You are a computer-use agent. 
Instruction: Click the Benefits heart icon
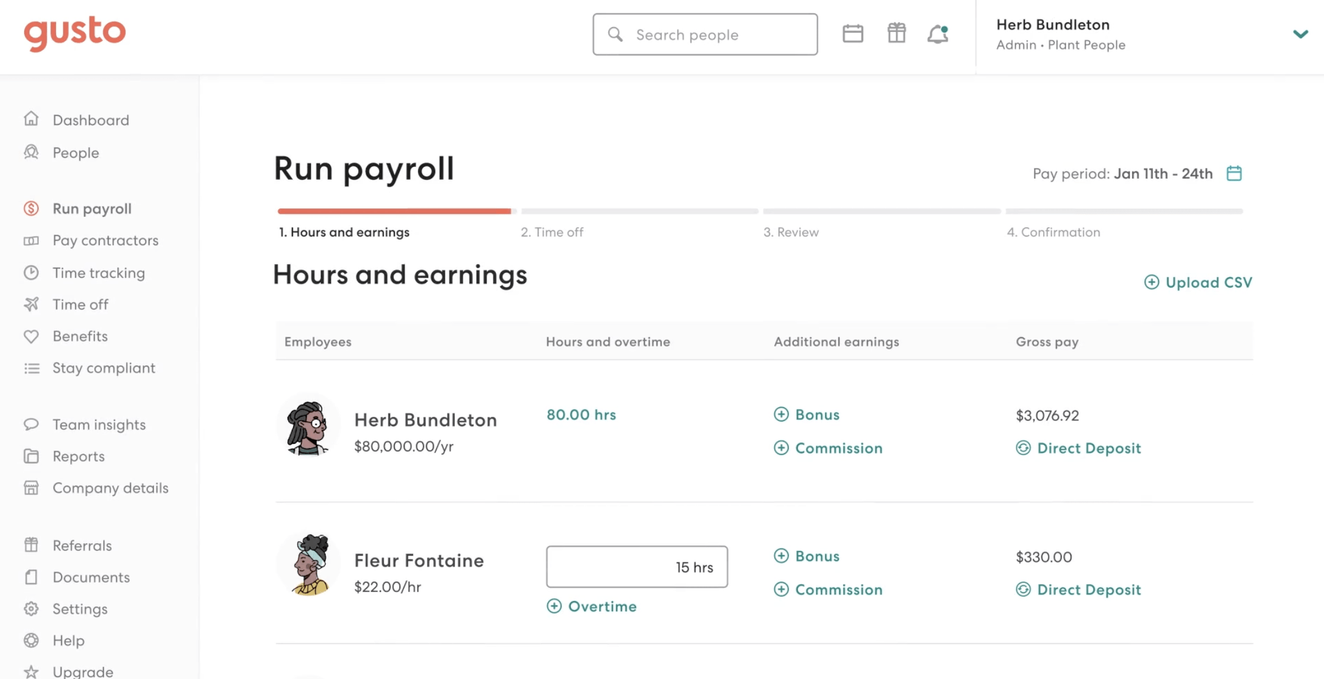pos(31,336)
